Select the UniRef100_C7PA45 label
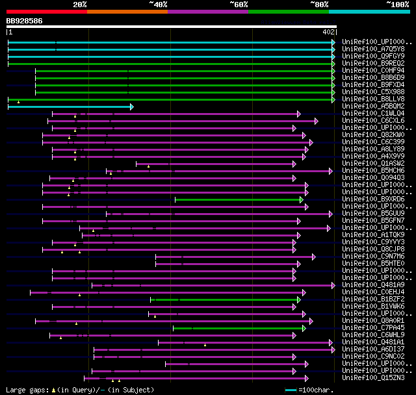416x395 pixels. [373, 328]
